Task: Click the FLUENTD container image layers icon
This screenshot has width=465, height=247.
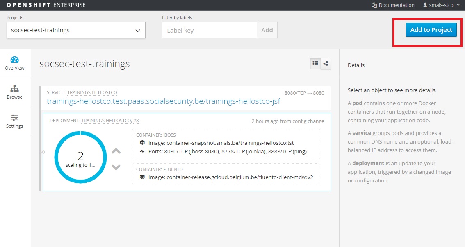Action: click(142, 177)
